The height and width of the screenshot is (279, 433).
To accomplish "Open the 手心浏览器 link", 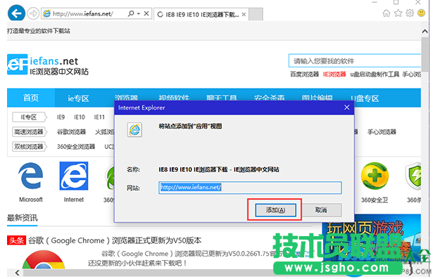I will 382,132.
